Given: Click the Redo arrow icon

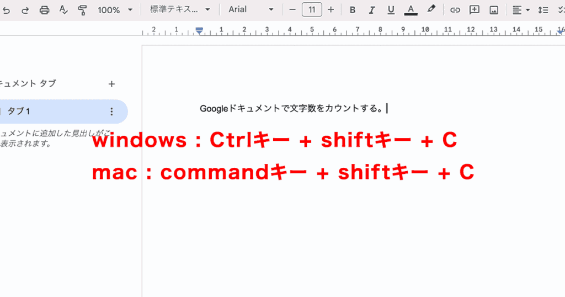Looking at the screenshot, I should pyautogui.click(x=25, y=10).
